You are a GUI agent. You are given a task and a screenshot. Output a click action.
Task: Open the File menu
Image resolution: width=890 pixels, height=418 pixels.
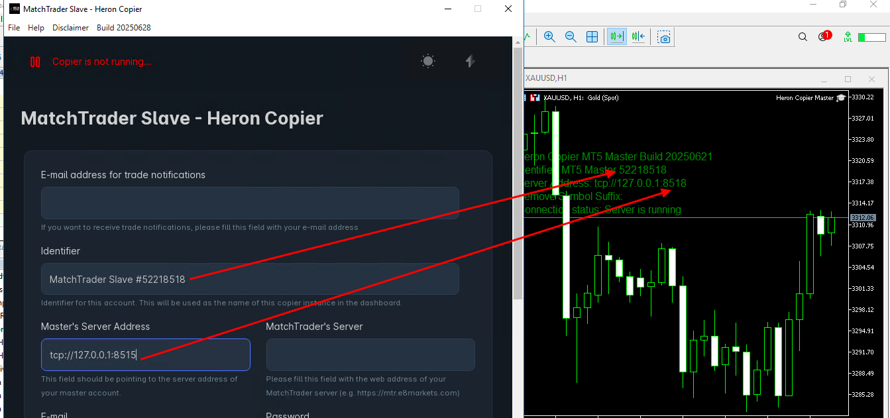click(x=14, y=28)
